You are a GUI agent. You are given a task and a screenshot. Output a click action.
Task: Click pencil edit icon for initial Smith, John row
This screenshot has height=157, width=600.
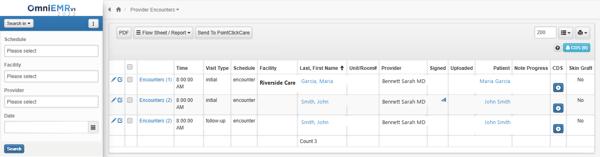114,100
